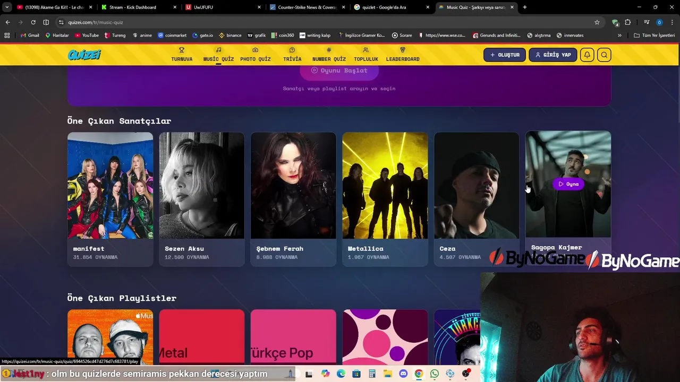Open the apps grid in bookmarks bar

[x=7, y=36]
